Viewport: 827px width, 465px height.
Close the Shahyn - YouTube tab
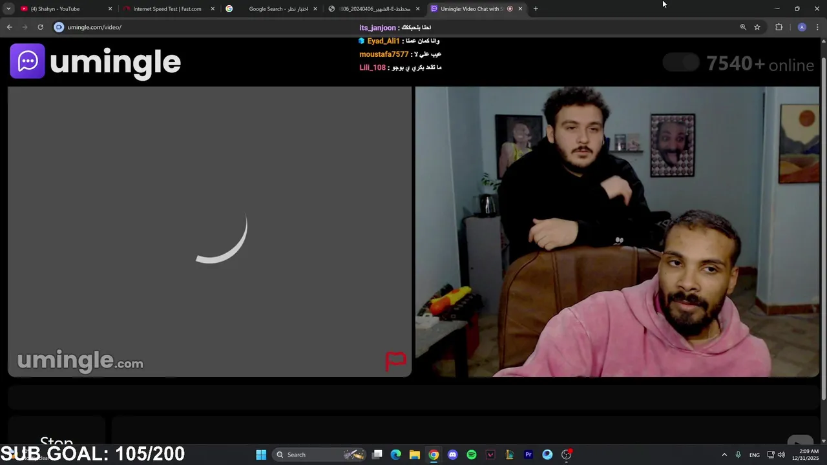(110, 9)
